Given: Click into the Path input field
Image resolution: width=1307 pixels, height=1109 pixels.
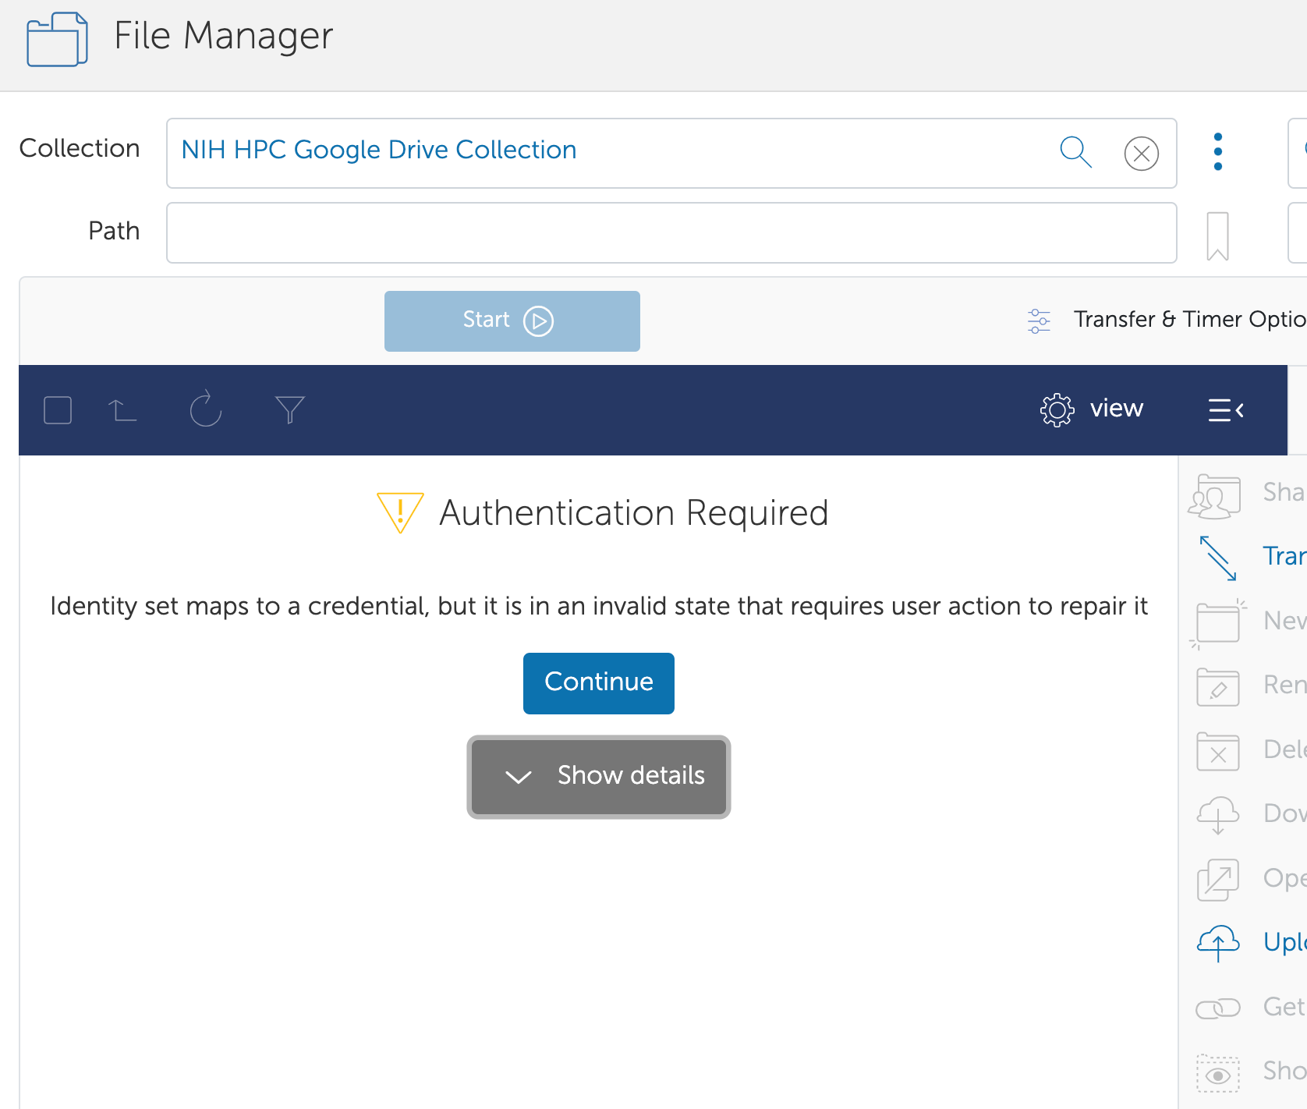Looking at the screenshot, I should coord(671,233).
